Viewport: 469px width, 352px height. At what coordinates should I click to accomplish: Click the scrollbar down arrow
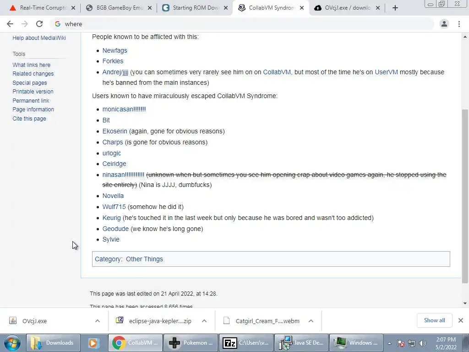[x=465, y=303]
